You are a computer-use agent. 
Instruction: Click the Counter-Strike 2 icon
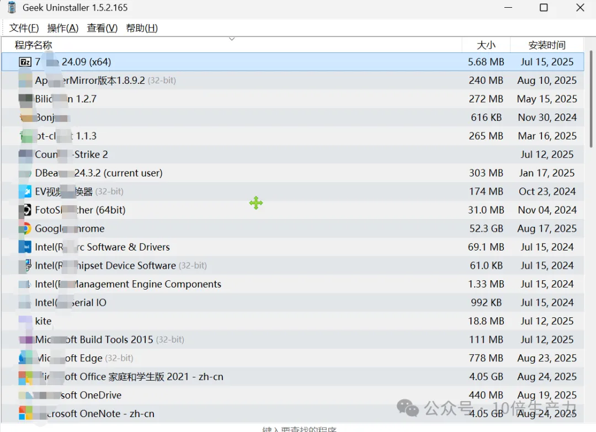(x=25, y=154)
